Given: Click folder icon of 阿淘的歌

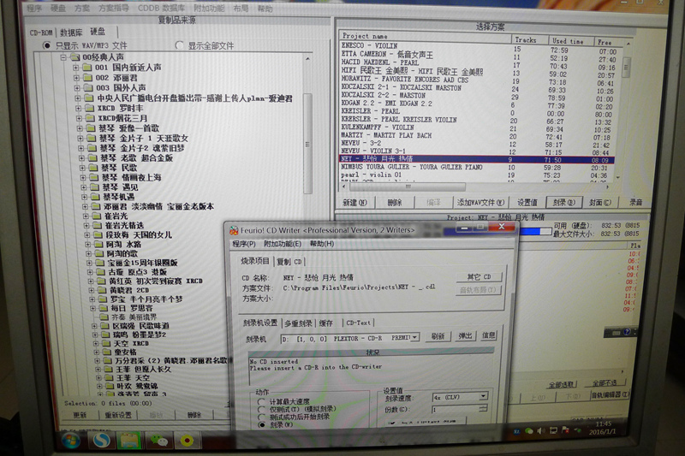Looking at the screenshot, I should (x=99, y=253).
